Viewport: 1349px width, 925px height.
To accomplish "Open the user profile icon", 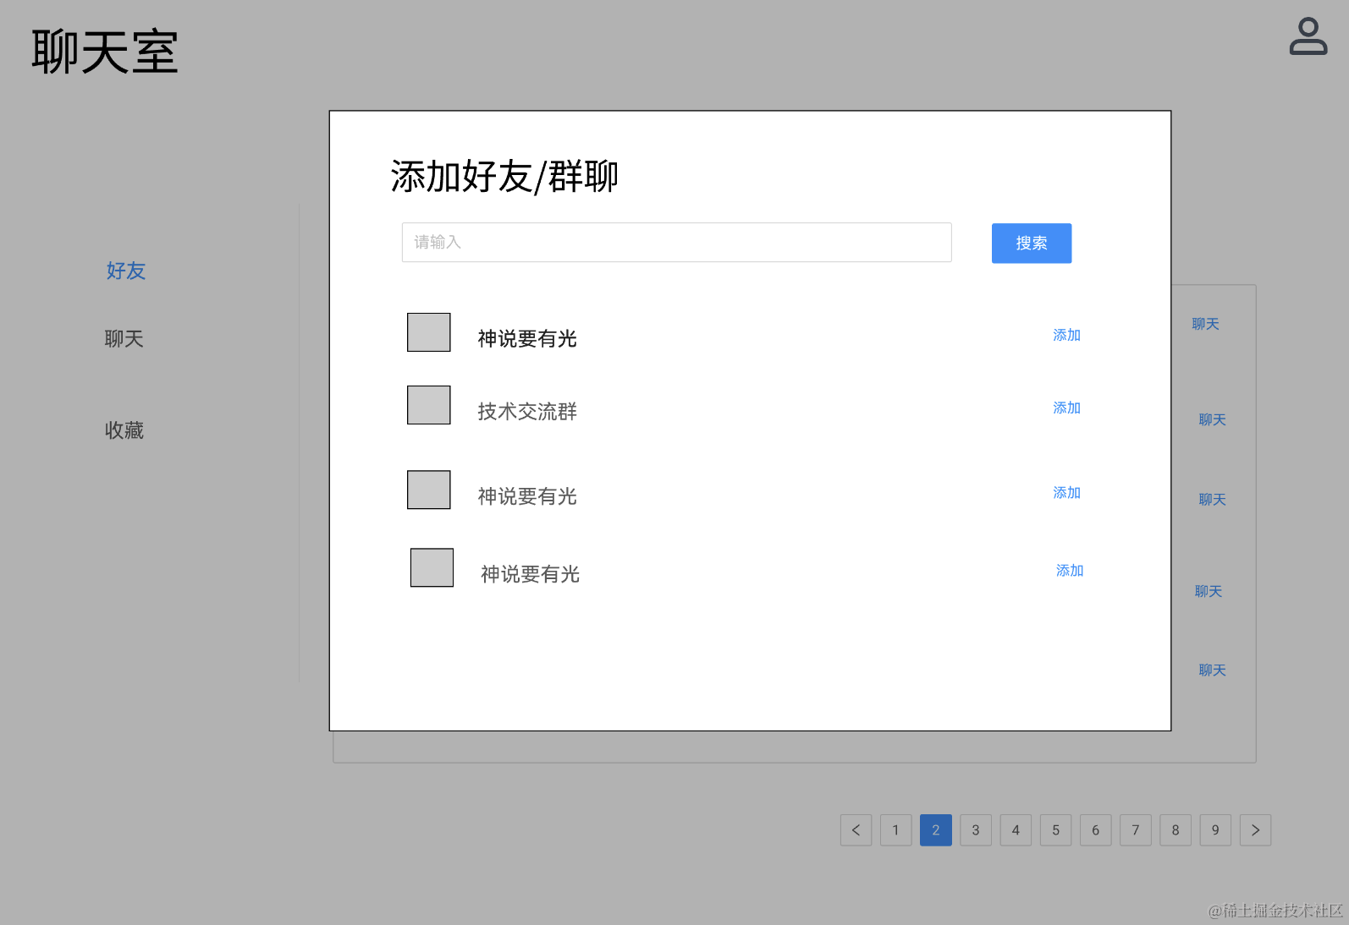I will pyautogui.click(x=1308, y=36).
